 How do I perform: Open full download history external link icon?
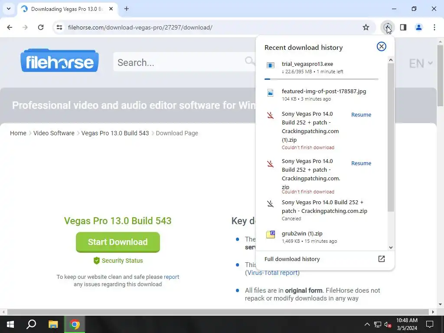(382, 259)
